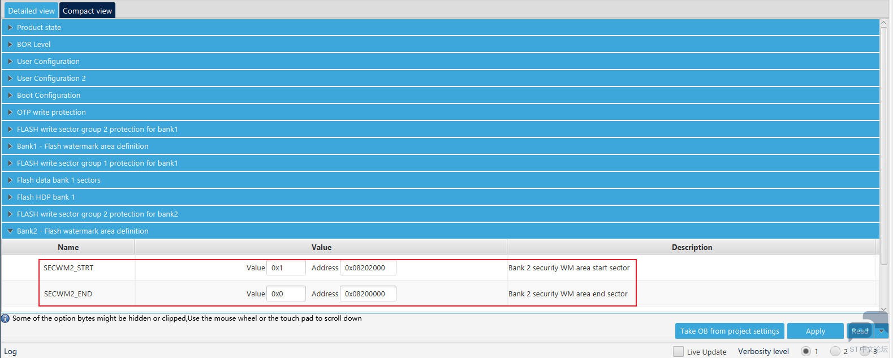Screen dimensions: 893x358
Task: Click Take OB from project settings
Action: pos(730,331)
